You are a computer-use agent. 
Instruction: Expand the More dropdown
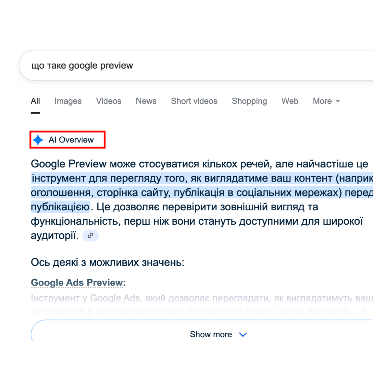[326, 101]
